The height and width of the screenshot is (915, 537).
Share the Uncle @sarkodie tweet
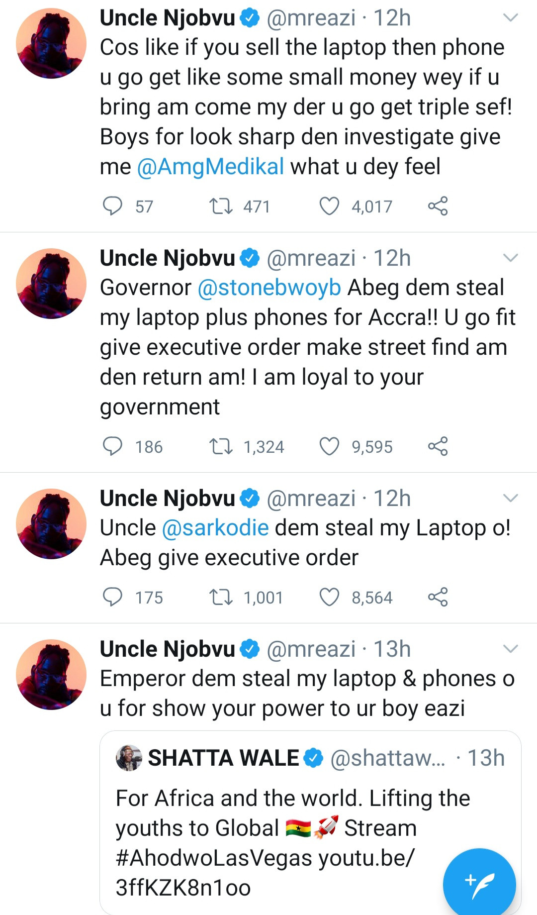(x=438, y=597)
